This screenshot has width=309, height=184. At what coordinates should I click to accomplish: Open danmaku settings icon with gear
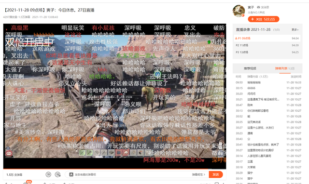pos(58,174)
